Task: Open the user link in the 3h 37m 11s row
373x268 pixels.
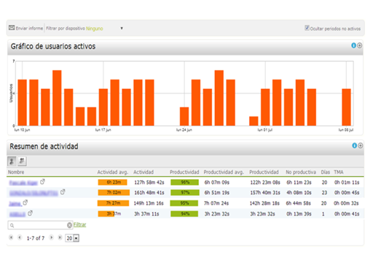Action: click(x=17, y=214)
